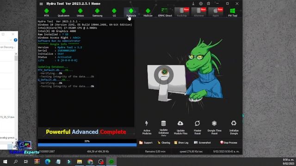Open the Qualcomm module tab
The width and height of the screenshot is (296, 166).
pos(63,12)
